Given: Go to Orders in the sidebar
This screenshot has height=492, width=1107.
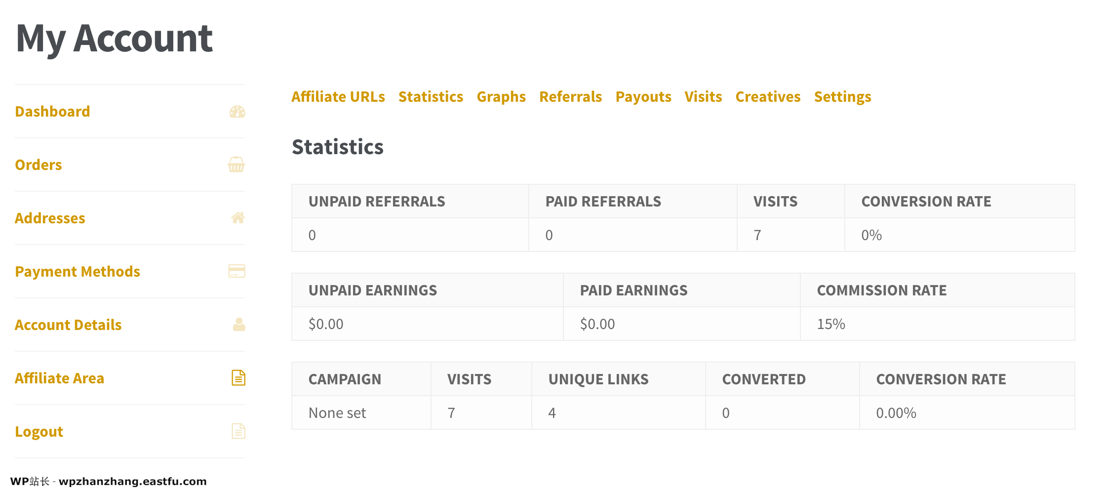Looking at the screenshot, I should (39, 165).
